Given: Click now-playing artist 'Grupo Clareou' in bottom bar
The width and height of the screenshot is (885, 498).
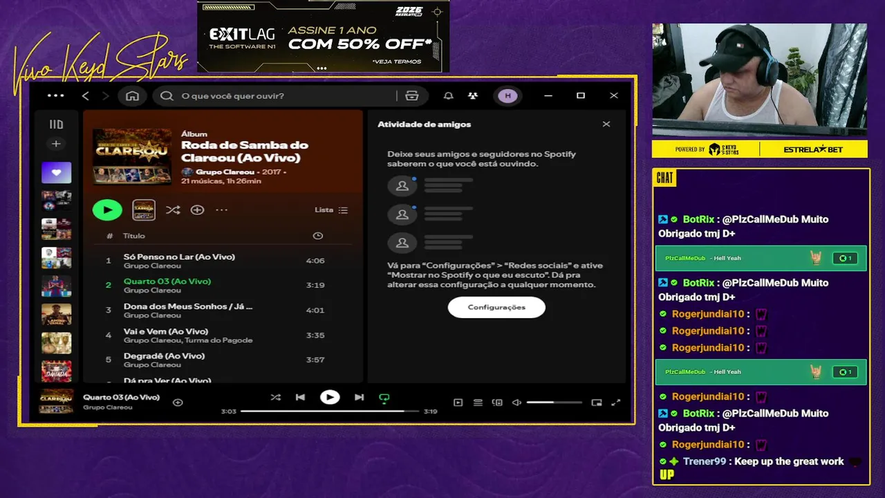Looking at the screenshot, I should [x=108, y=407].
